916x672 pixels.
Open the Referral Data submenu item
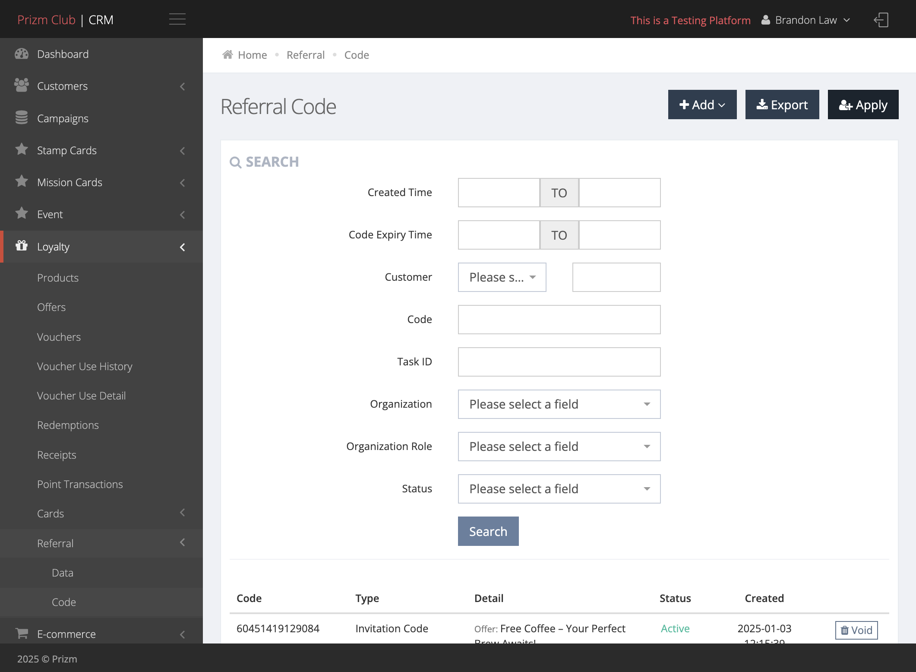coord(63,573)
